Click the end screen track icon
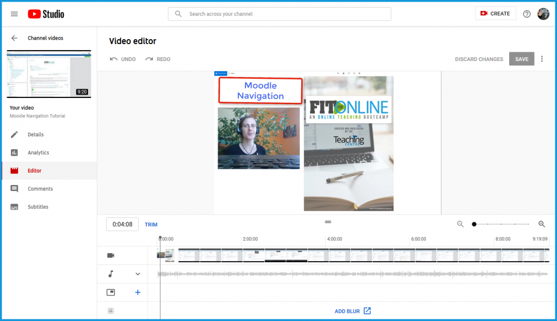Viewport: 557px width, 321px height. tap(111, 292)
